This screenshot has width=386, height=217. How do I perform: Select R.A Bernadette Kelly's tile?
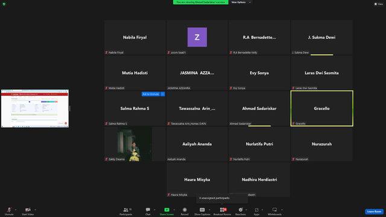[x=259, y=37]
